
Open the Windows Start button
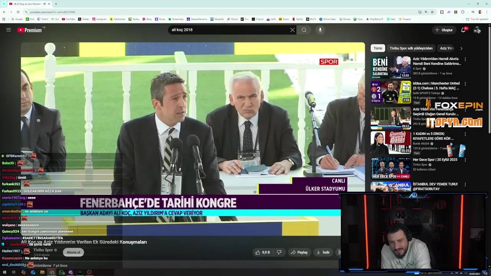coord(4,272)
